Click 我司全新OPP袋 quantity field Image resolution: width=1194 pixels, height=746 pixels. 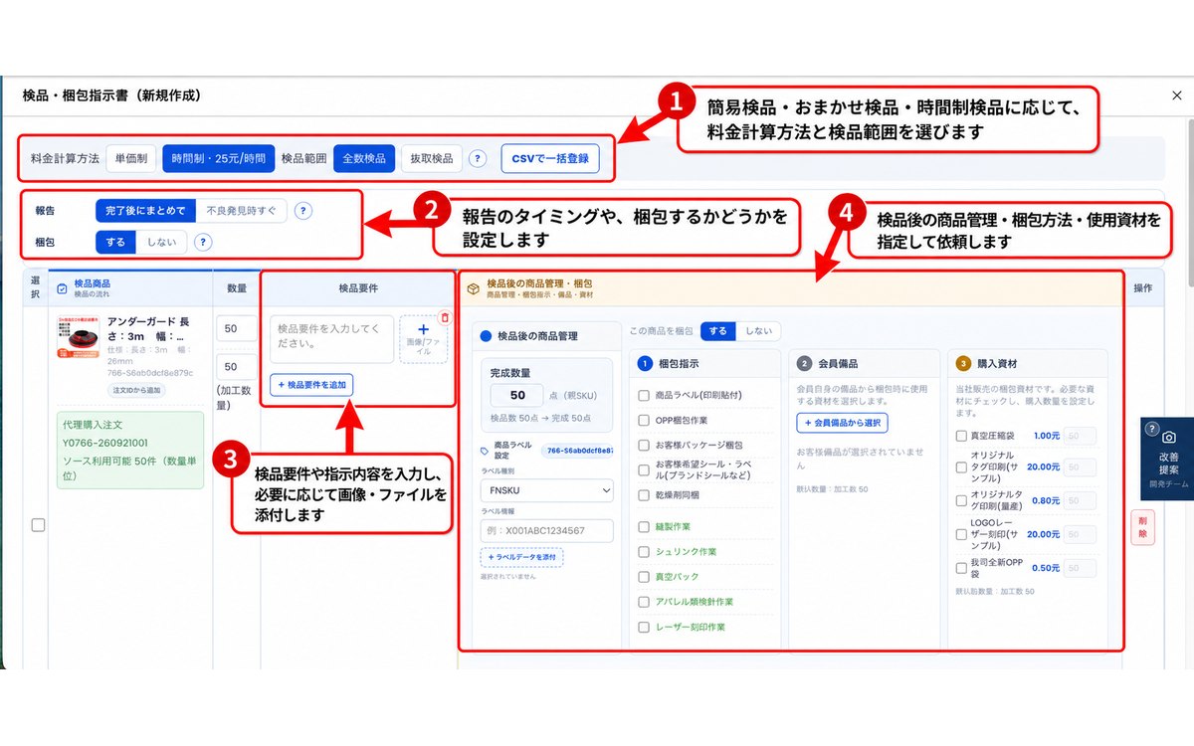tap(1080, 568)
